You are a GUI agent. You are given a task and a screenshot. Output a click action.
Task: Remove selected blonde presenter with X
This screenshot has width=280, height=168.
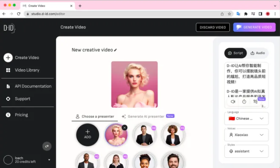click(x=124, y=128)
